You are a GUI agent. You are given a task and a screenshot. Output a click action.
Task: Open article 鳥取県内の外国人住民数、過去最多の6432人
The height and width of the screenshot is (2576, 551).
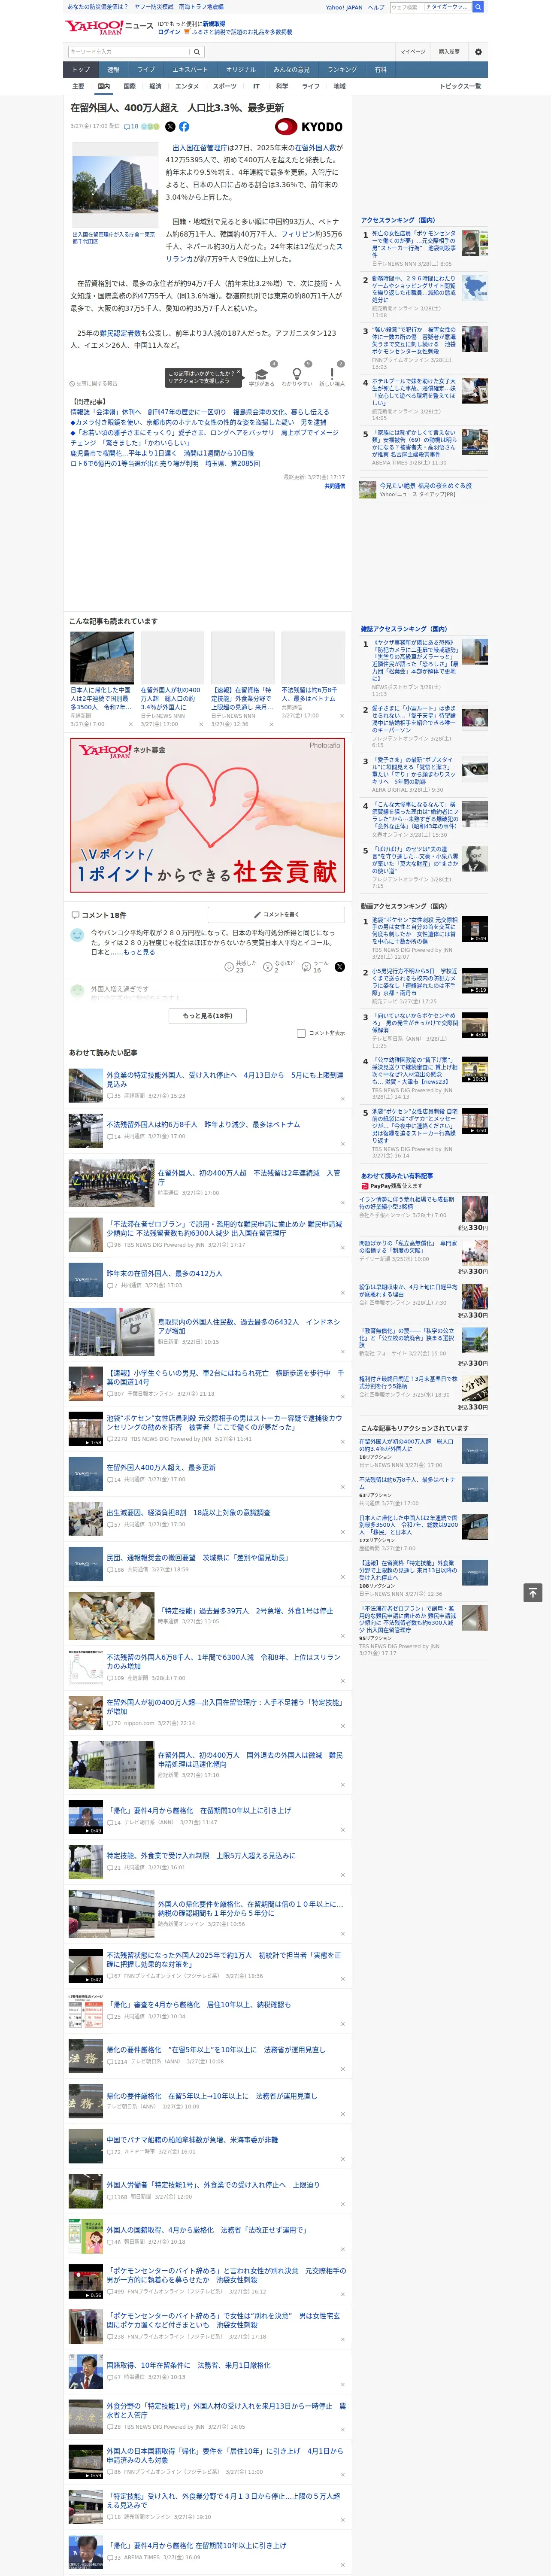248,1326
